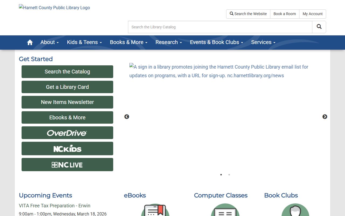Focus the Search the Library Catalog field

(220, 27)
